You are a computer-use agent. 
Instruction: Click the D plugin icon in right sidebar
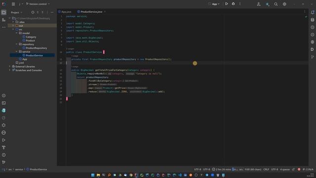click(313, 49)
